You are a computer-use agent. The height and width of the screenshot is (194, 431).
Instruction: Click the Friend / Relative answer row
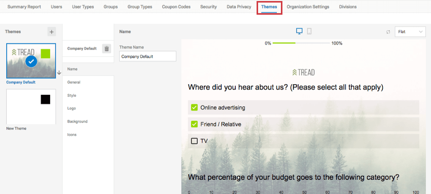303,124
